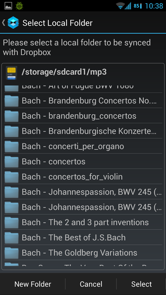Tap the back chevron beside app icon
This screenshot has width=166, height=295.
point(3,23)
